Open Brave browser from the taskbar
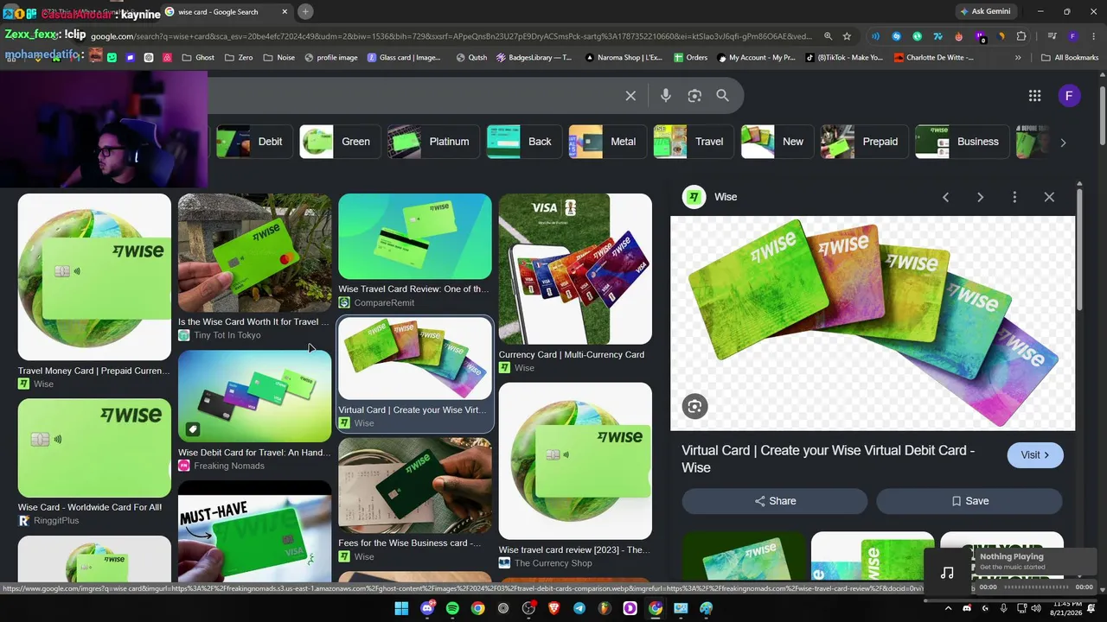Screen dimensions: 1107x622 tap(553, 609)
